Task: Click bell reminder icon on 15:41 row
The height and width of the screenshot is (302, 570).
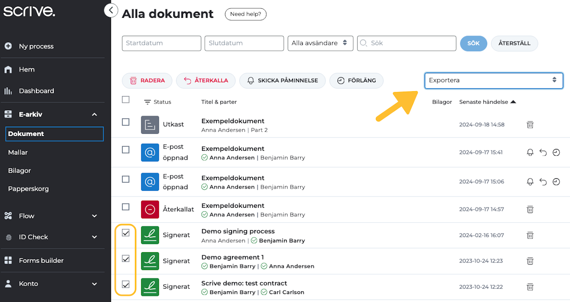Action: point(530,153)
